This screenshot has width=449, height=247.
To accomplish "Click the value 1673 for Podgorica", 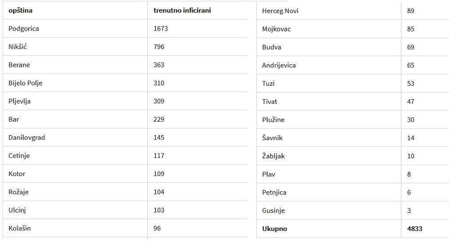I will [x=161, y=29].
